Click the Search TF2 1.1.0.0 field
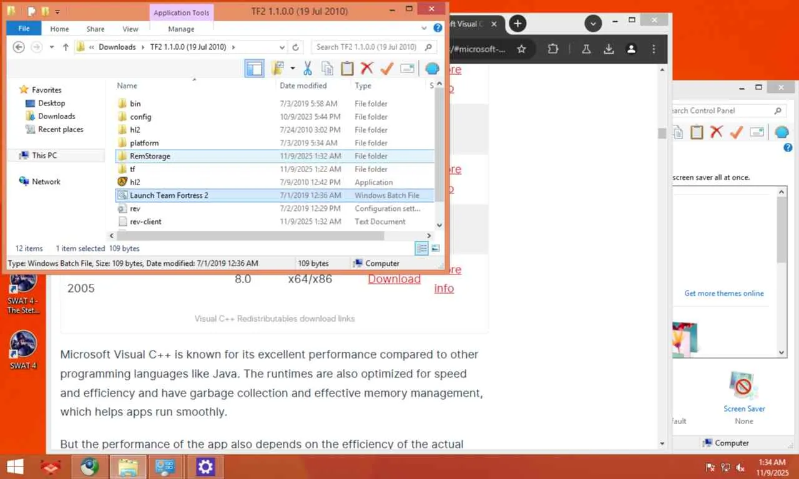This screenshot has width=799, height=479. pyautogui.click(x=374, y=47)
